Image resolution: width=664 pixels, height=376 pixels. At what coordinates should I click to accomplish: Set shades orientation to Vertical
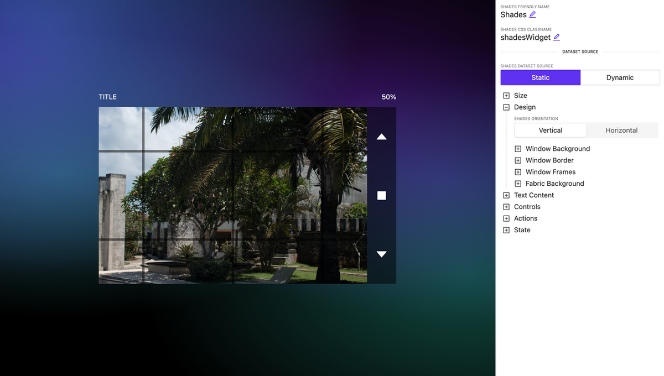tap(550, 130)
